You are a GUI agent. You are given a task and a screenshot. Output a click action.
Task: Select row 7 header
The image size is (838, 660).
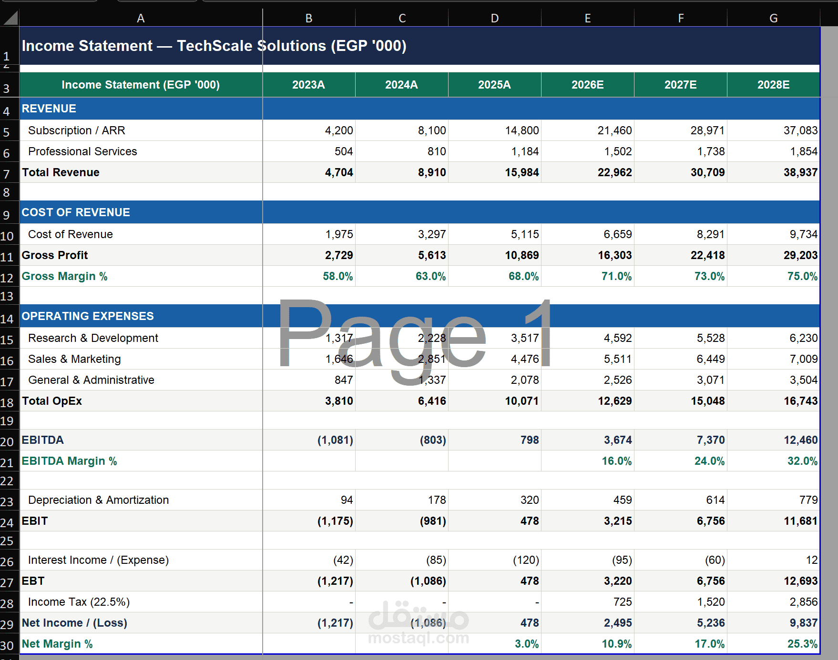pos(10,172)
